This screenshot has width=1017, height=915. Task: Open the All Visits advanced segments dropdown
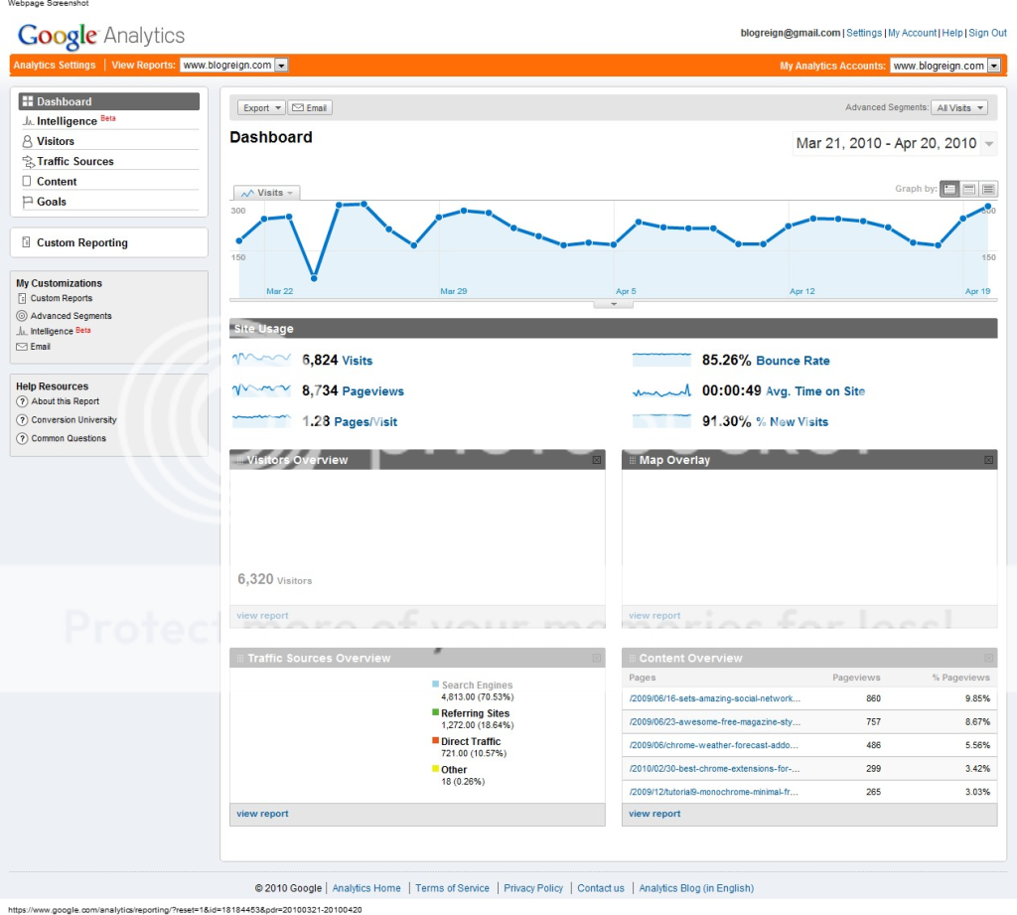pos(959,107)
